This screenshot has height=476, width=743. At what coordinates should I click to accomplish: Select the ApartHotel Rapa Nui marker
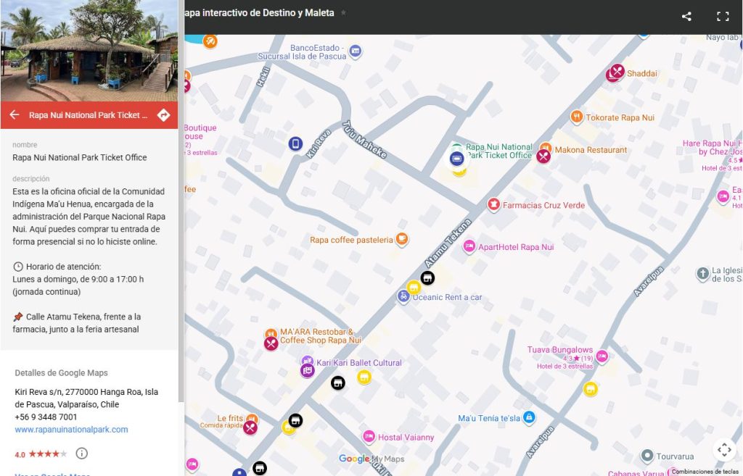(469, 246)
